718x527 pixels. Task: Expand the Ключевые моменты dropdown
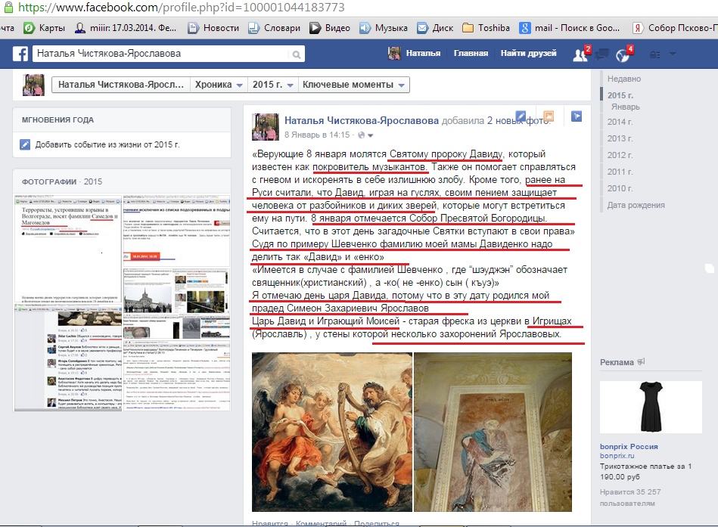click(353, 85)
